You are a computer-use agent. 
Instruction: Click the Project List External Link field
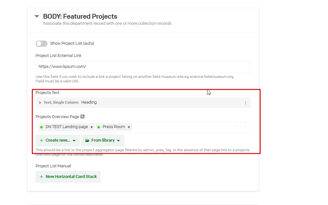click(x=143, y=67)
